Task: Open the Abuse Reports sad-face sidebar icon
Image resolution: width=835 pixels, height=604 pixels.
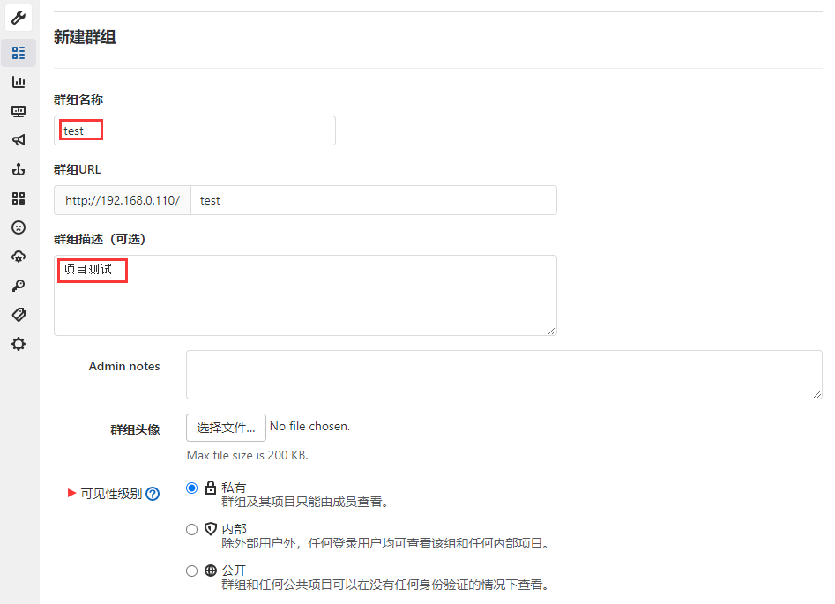Action: [x=19, y=227]
